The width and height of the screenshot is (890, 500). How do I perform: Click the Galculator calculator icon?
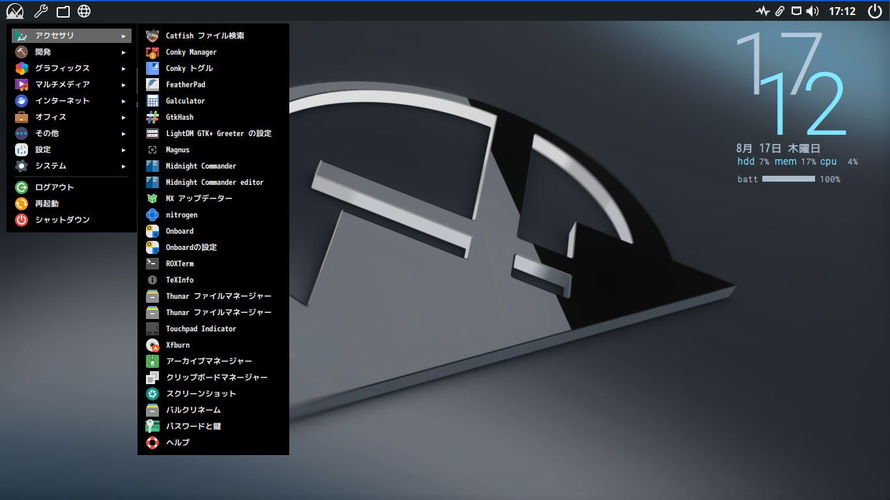pos(152,101)
